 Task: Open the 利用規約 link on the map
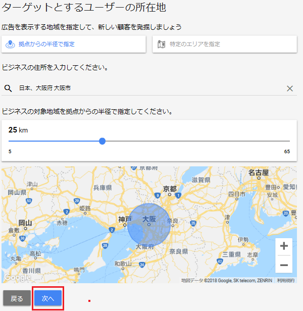point(286,280)
